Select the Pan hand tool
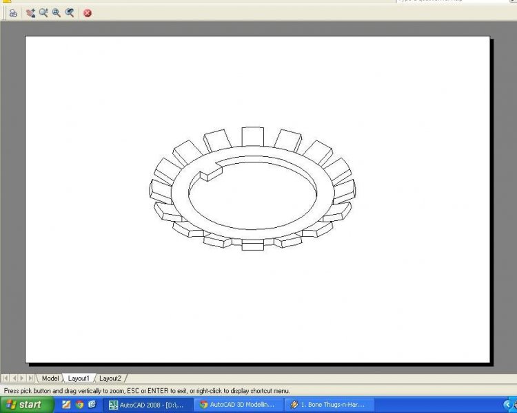Screen dimensions: 517x413 coord(31,12)
